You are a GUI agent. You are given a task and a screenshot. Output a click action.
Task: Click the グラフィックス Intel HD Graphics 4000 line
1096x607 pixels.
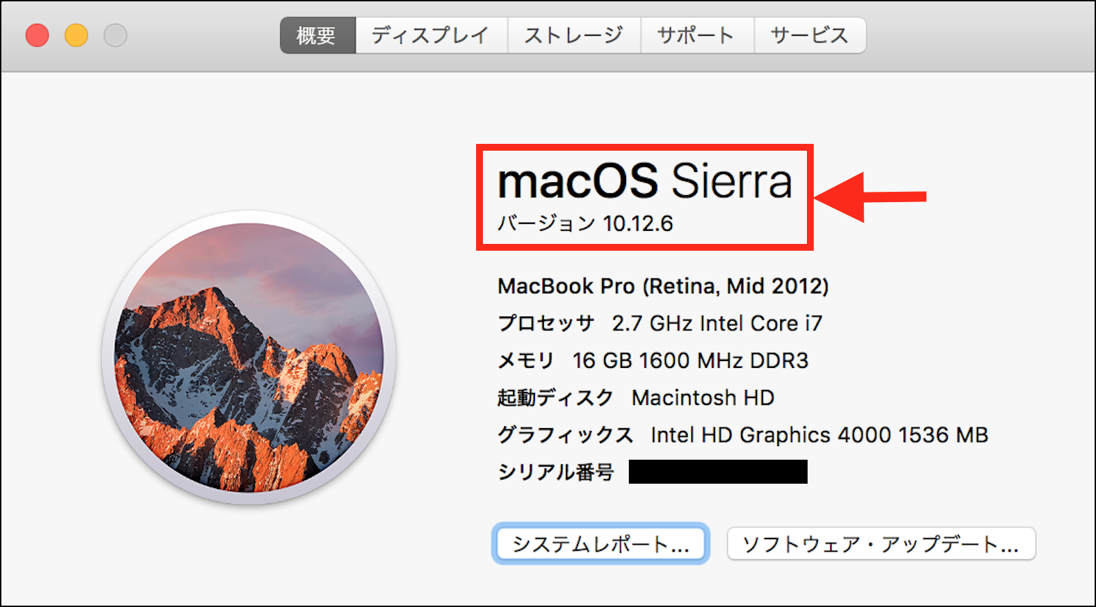tap(743, 435)
